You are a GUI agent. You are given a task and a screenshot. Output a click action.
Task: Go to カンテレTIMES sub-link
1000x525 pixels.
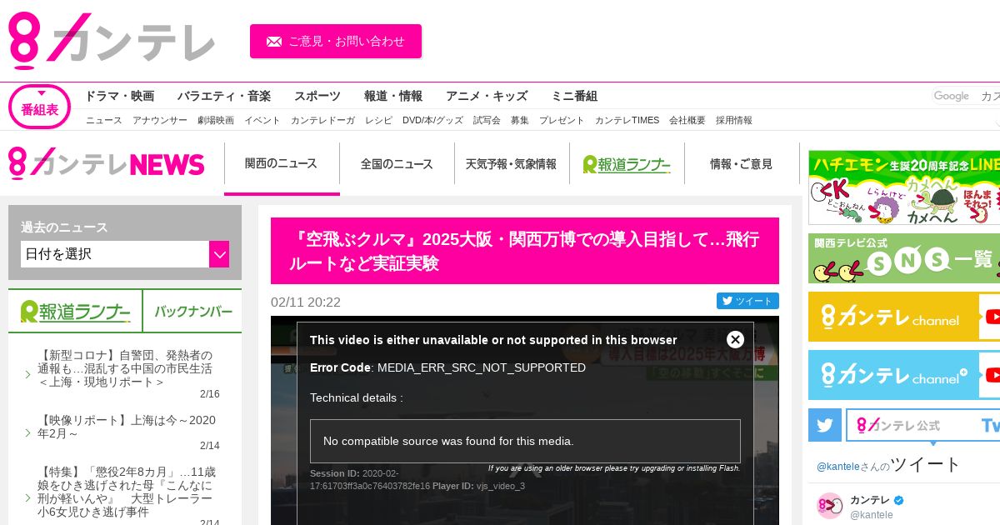pyautogui.click(x=627, y=120)
